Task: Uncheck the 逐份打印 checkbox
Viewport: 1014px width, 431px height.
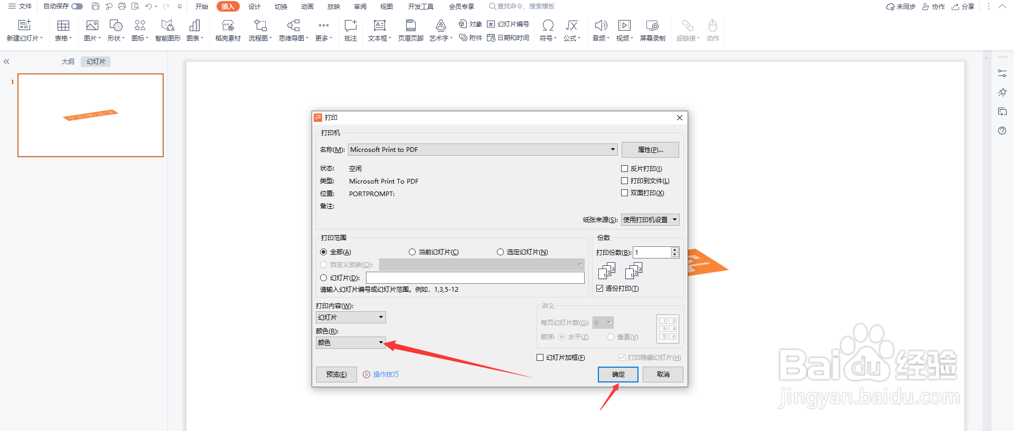Action: 599,289
